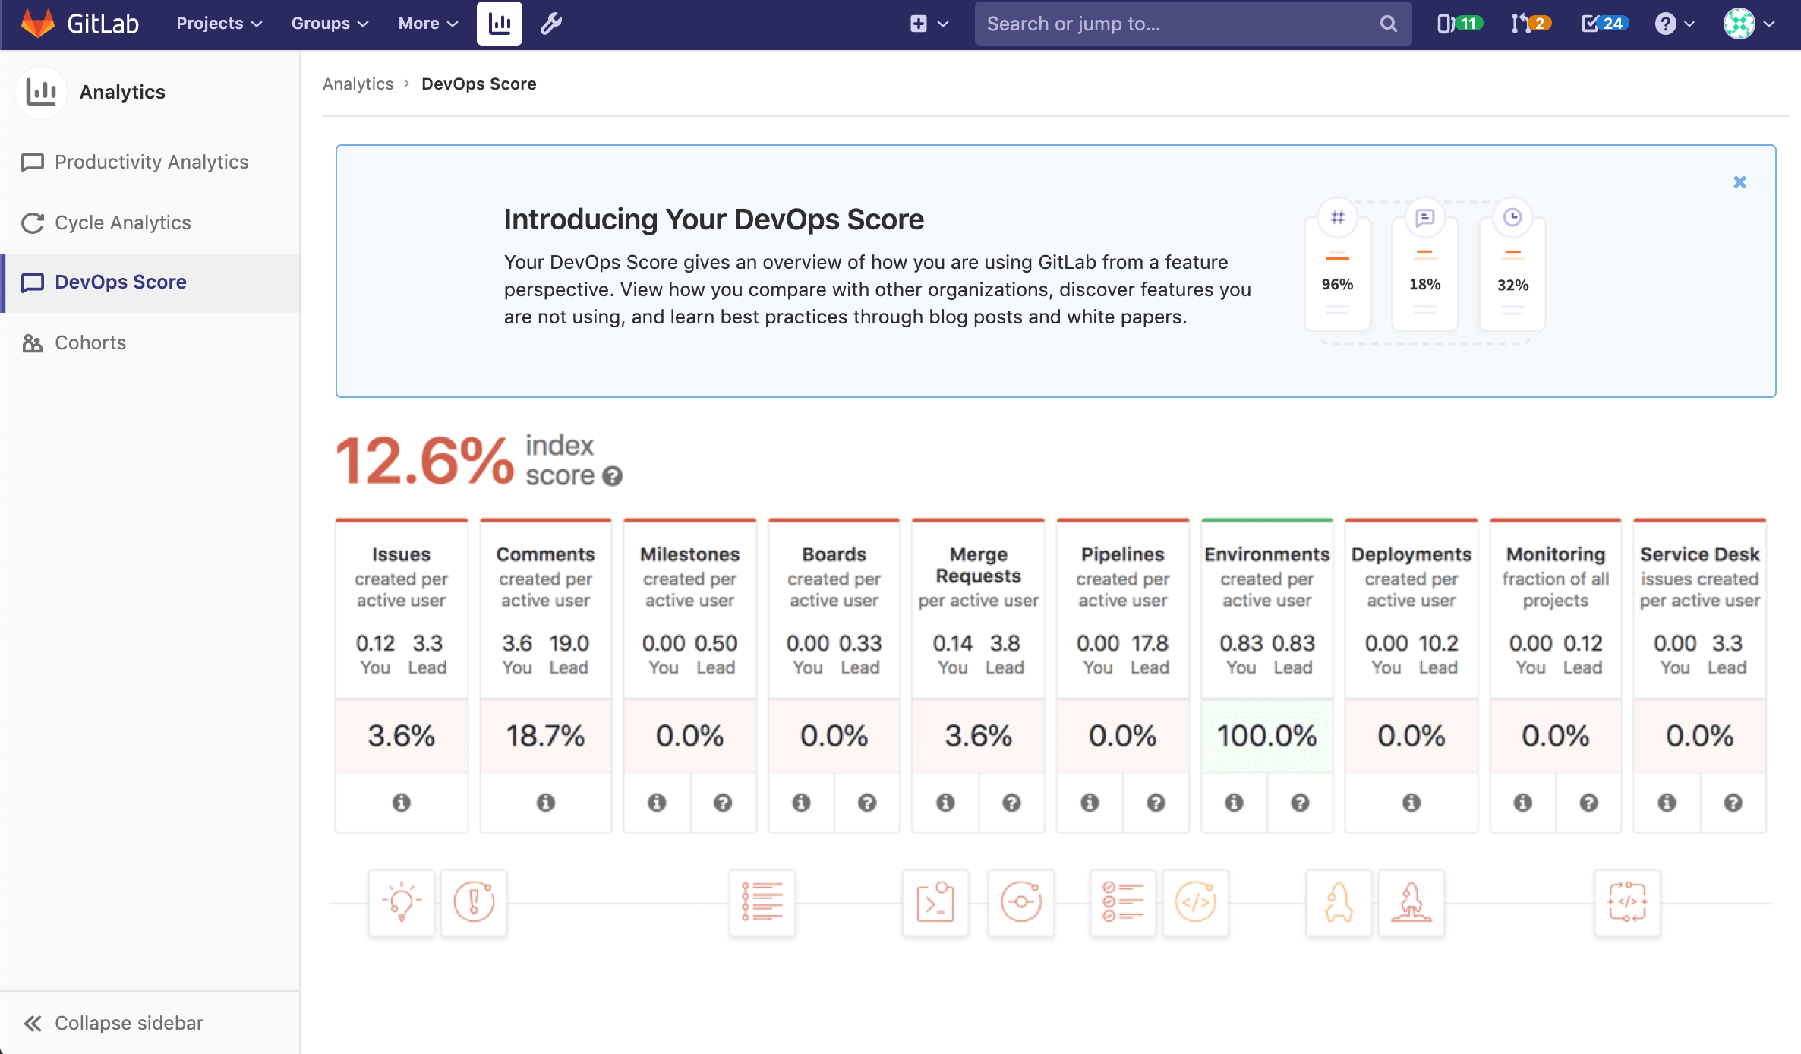Select Cycle Analytics in the sidebar

click(122, 222)
